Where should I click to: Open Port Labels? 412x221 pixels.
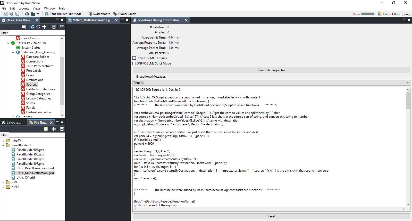(x=34, y=71)
